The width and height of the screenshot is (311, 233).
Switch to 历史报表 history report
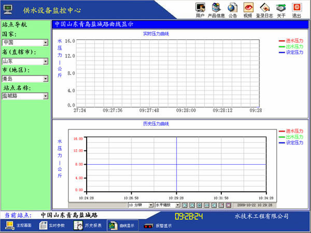87,226
